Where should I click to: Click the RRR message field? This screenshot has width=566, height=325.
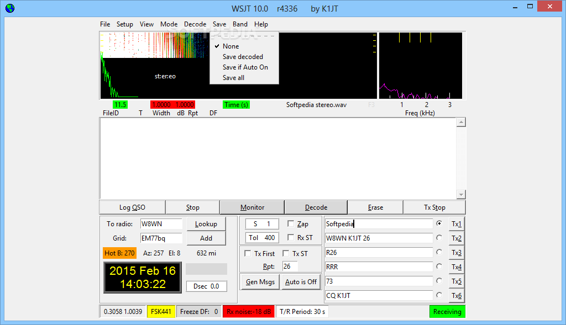tap(379, 267)
